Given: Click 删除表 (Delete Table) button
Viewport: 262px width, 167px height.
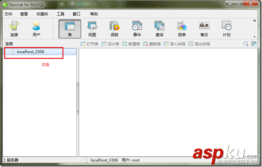Looking at the screenshot, I should [x=152, y=44].
